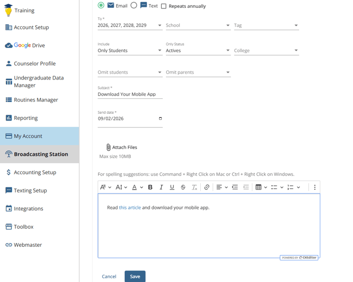Open the Omit students dropdown

click(130, 72)
